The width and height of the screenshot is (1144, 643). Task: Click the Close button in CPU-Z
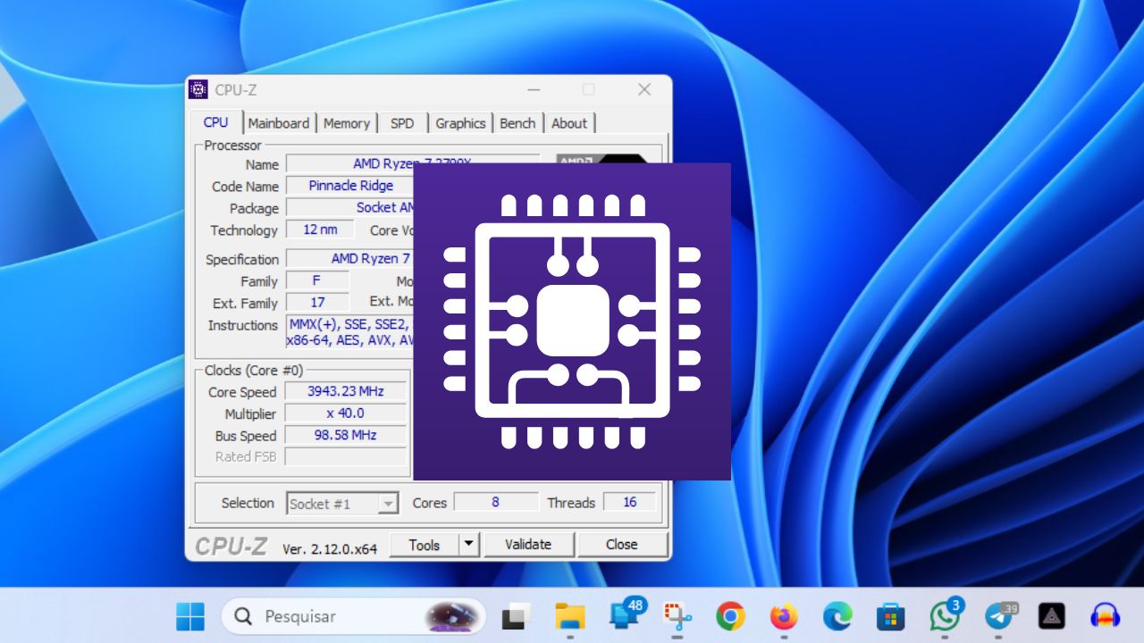pyautogui.click(x=622, y=545)
